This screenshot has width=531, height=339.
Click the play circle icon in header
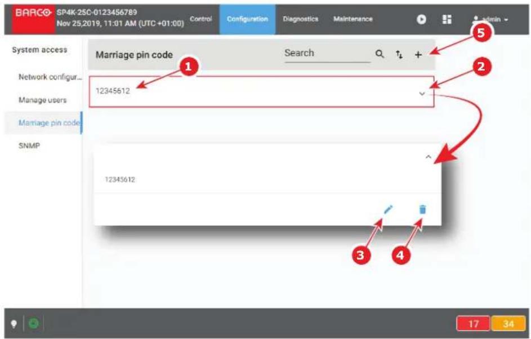(421, 19)
